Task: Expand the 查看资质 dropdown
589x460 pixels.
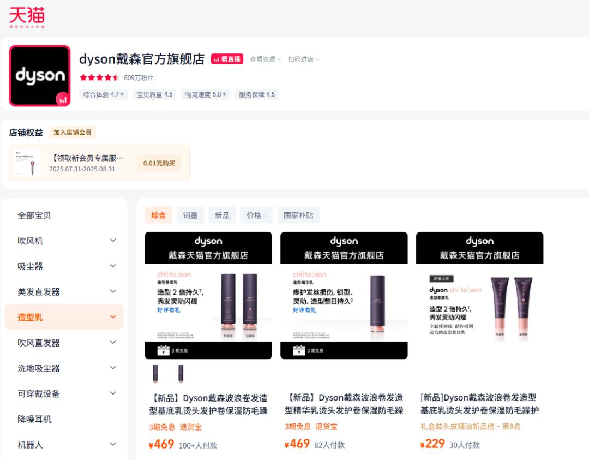Action: (x=266, y=59)
